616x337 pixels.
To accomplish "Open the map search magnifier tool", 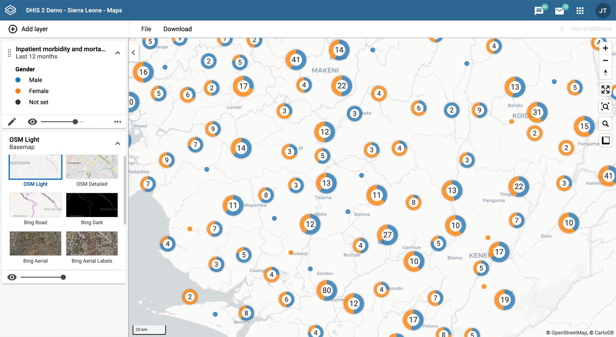I will pyautogui.click(x=605, y=124).
